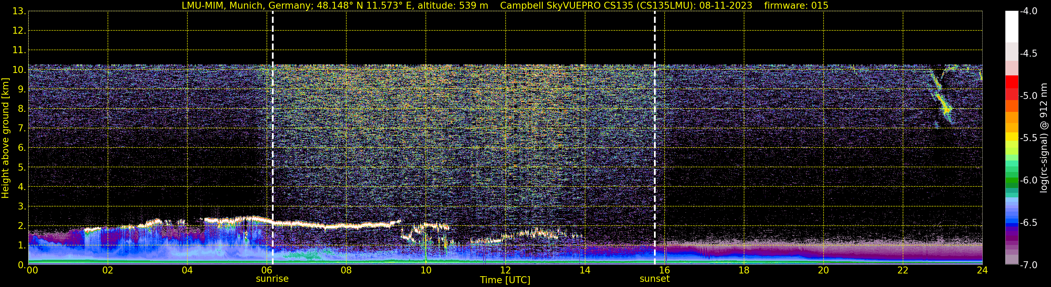Click the 4. height tick label
This screenshot has height=287, width=1051.
[22, 187]
